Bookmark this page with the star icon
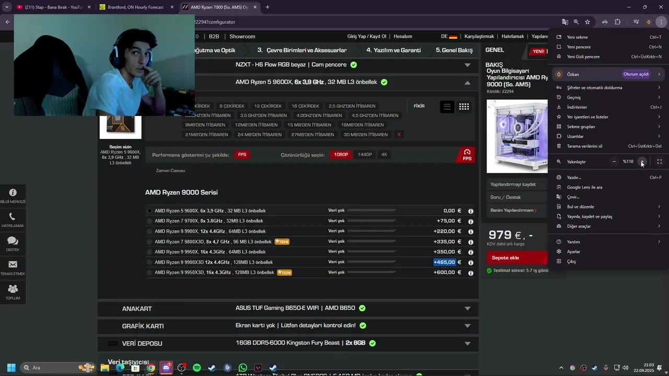669x376 pixels. (587, 22)
